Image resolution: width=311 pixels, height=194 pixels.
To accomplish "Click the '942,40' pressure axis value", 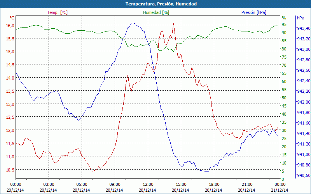I will point(304,81).
